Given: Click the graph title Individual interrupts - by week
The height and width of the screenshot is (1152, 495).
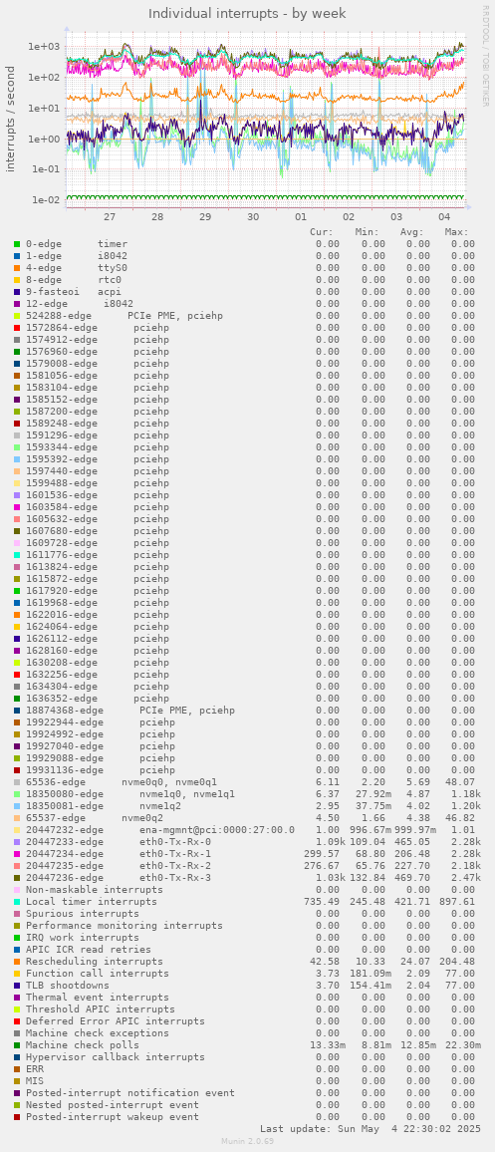Looking at the screenshot, I should [x=247, y=13].
